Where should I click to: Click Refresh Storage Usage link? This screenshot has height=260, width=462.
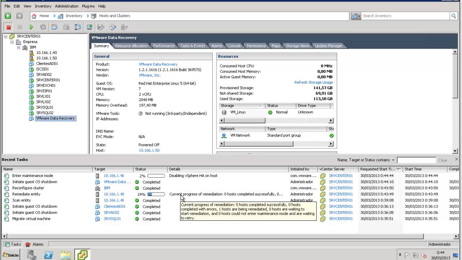pos(314,82)
